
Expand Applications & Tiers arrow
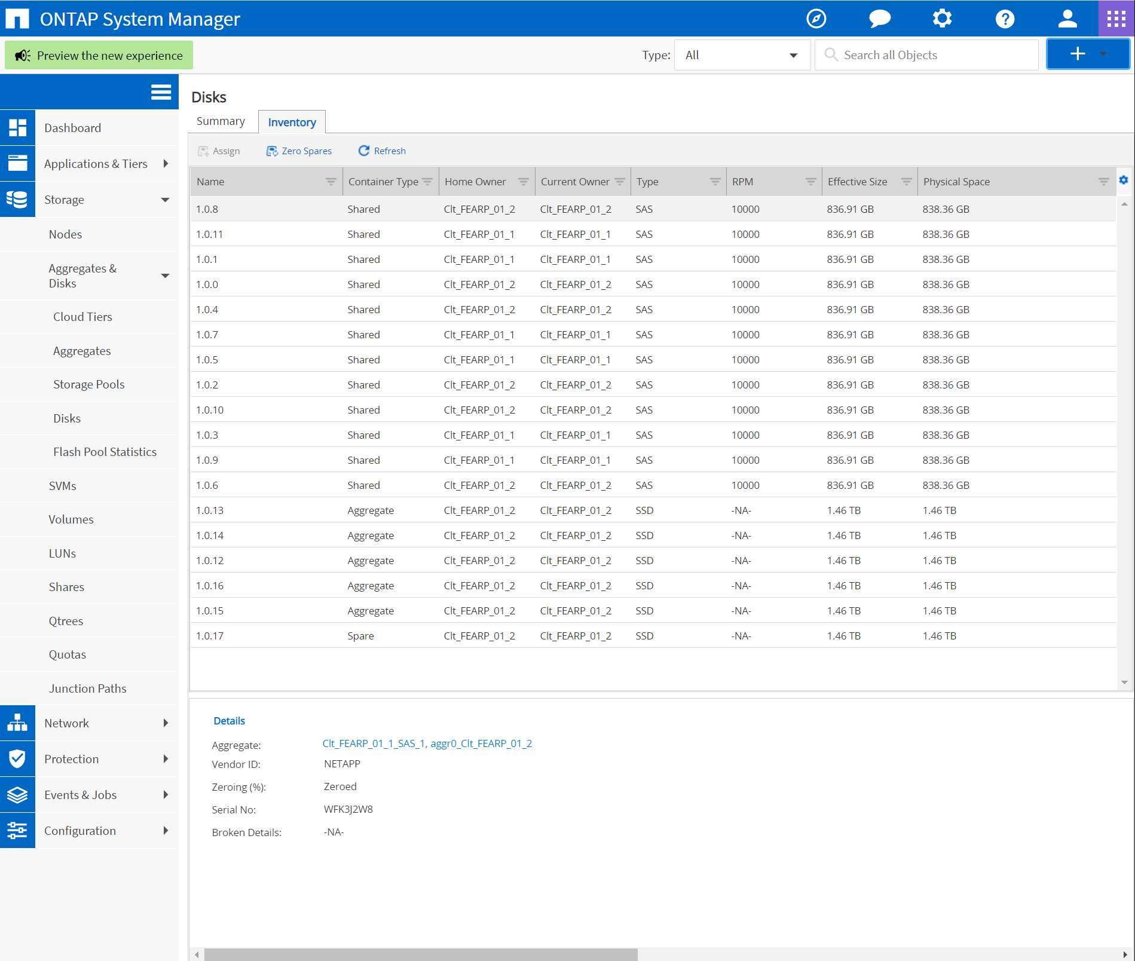pyautogui.click(x=166, y=164)
